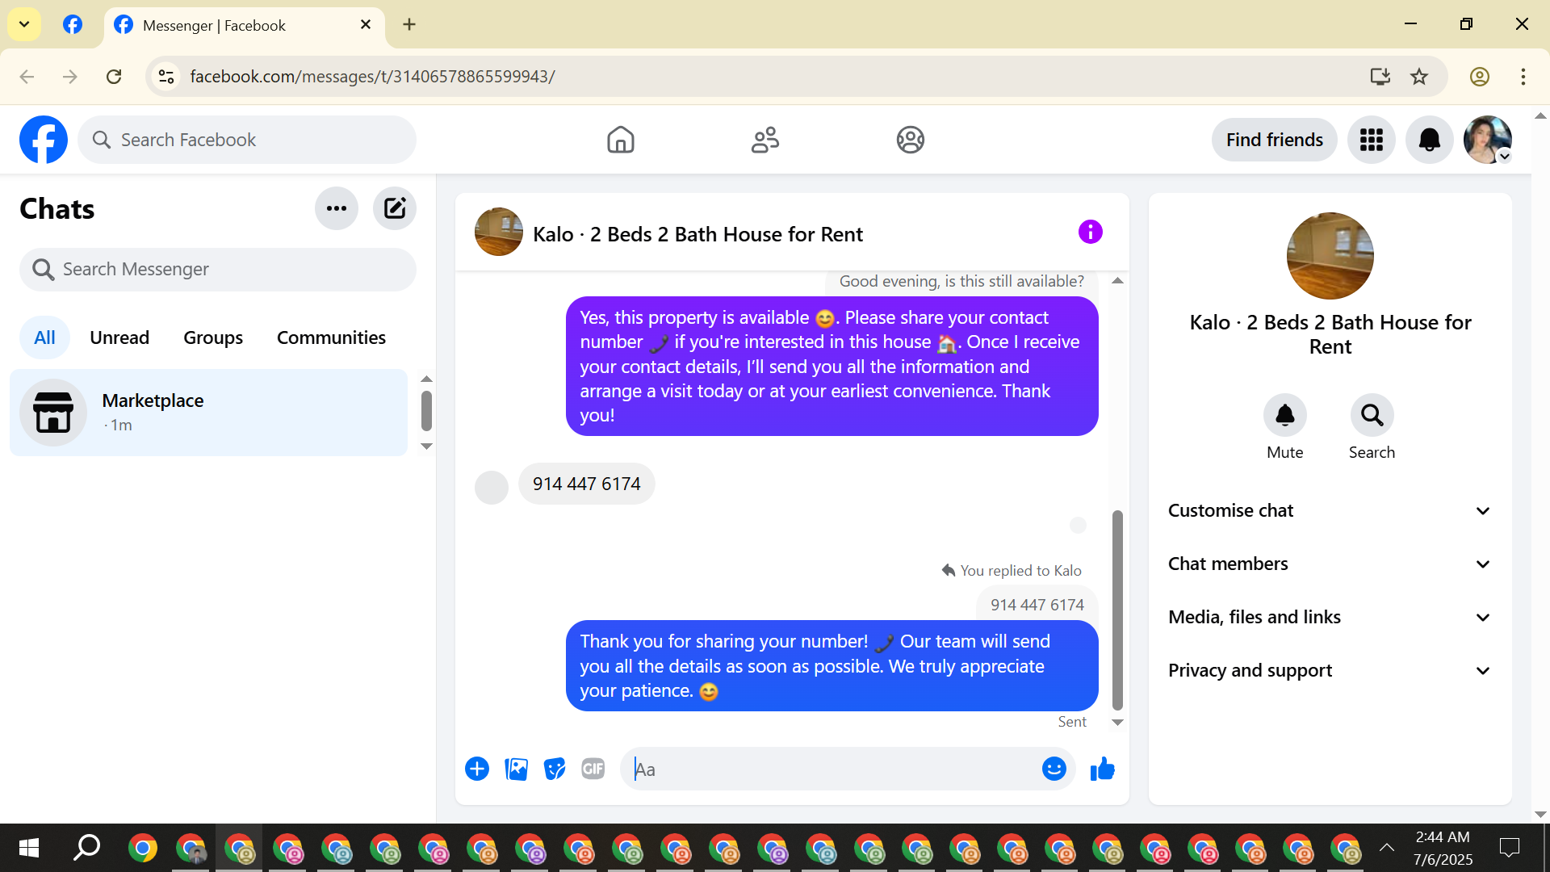
Task: Expand Media, files and links section
Action: (x=1329, y=617)
